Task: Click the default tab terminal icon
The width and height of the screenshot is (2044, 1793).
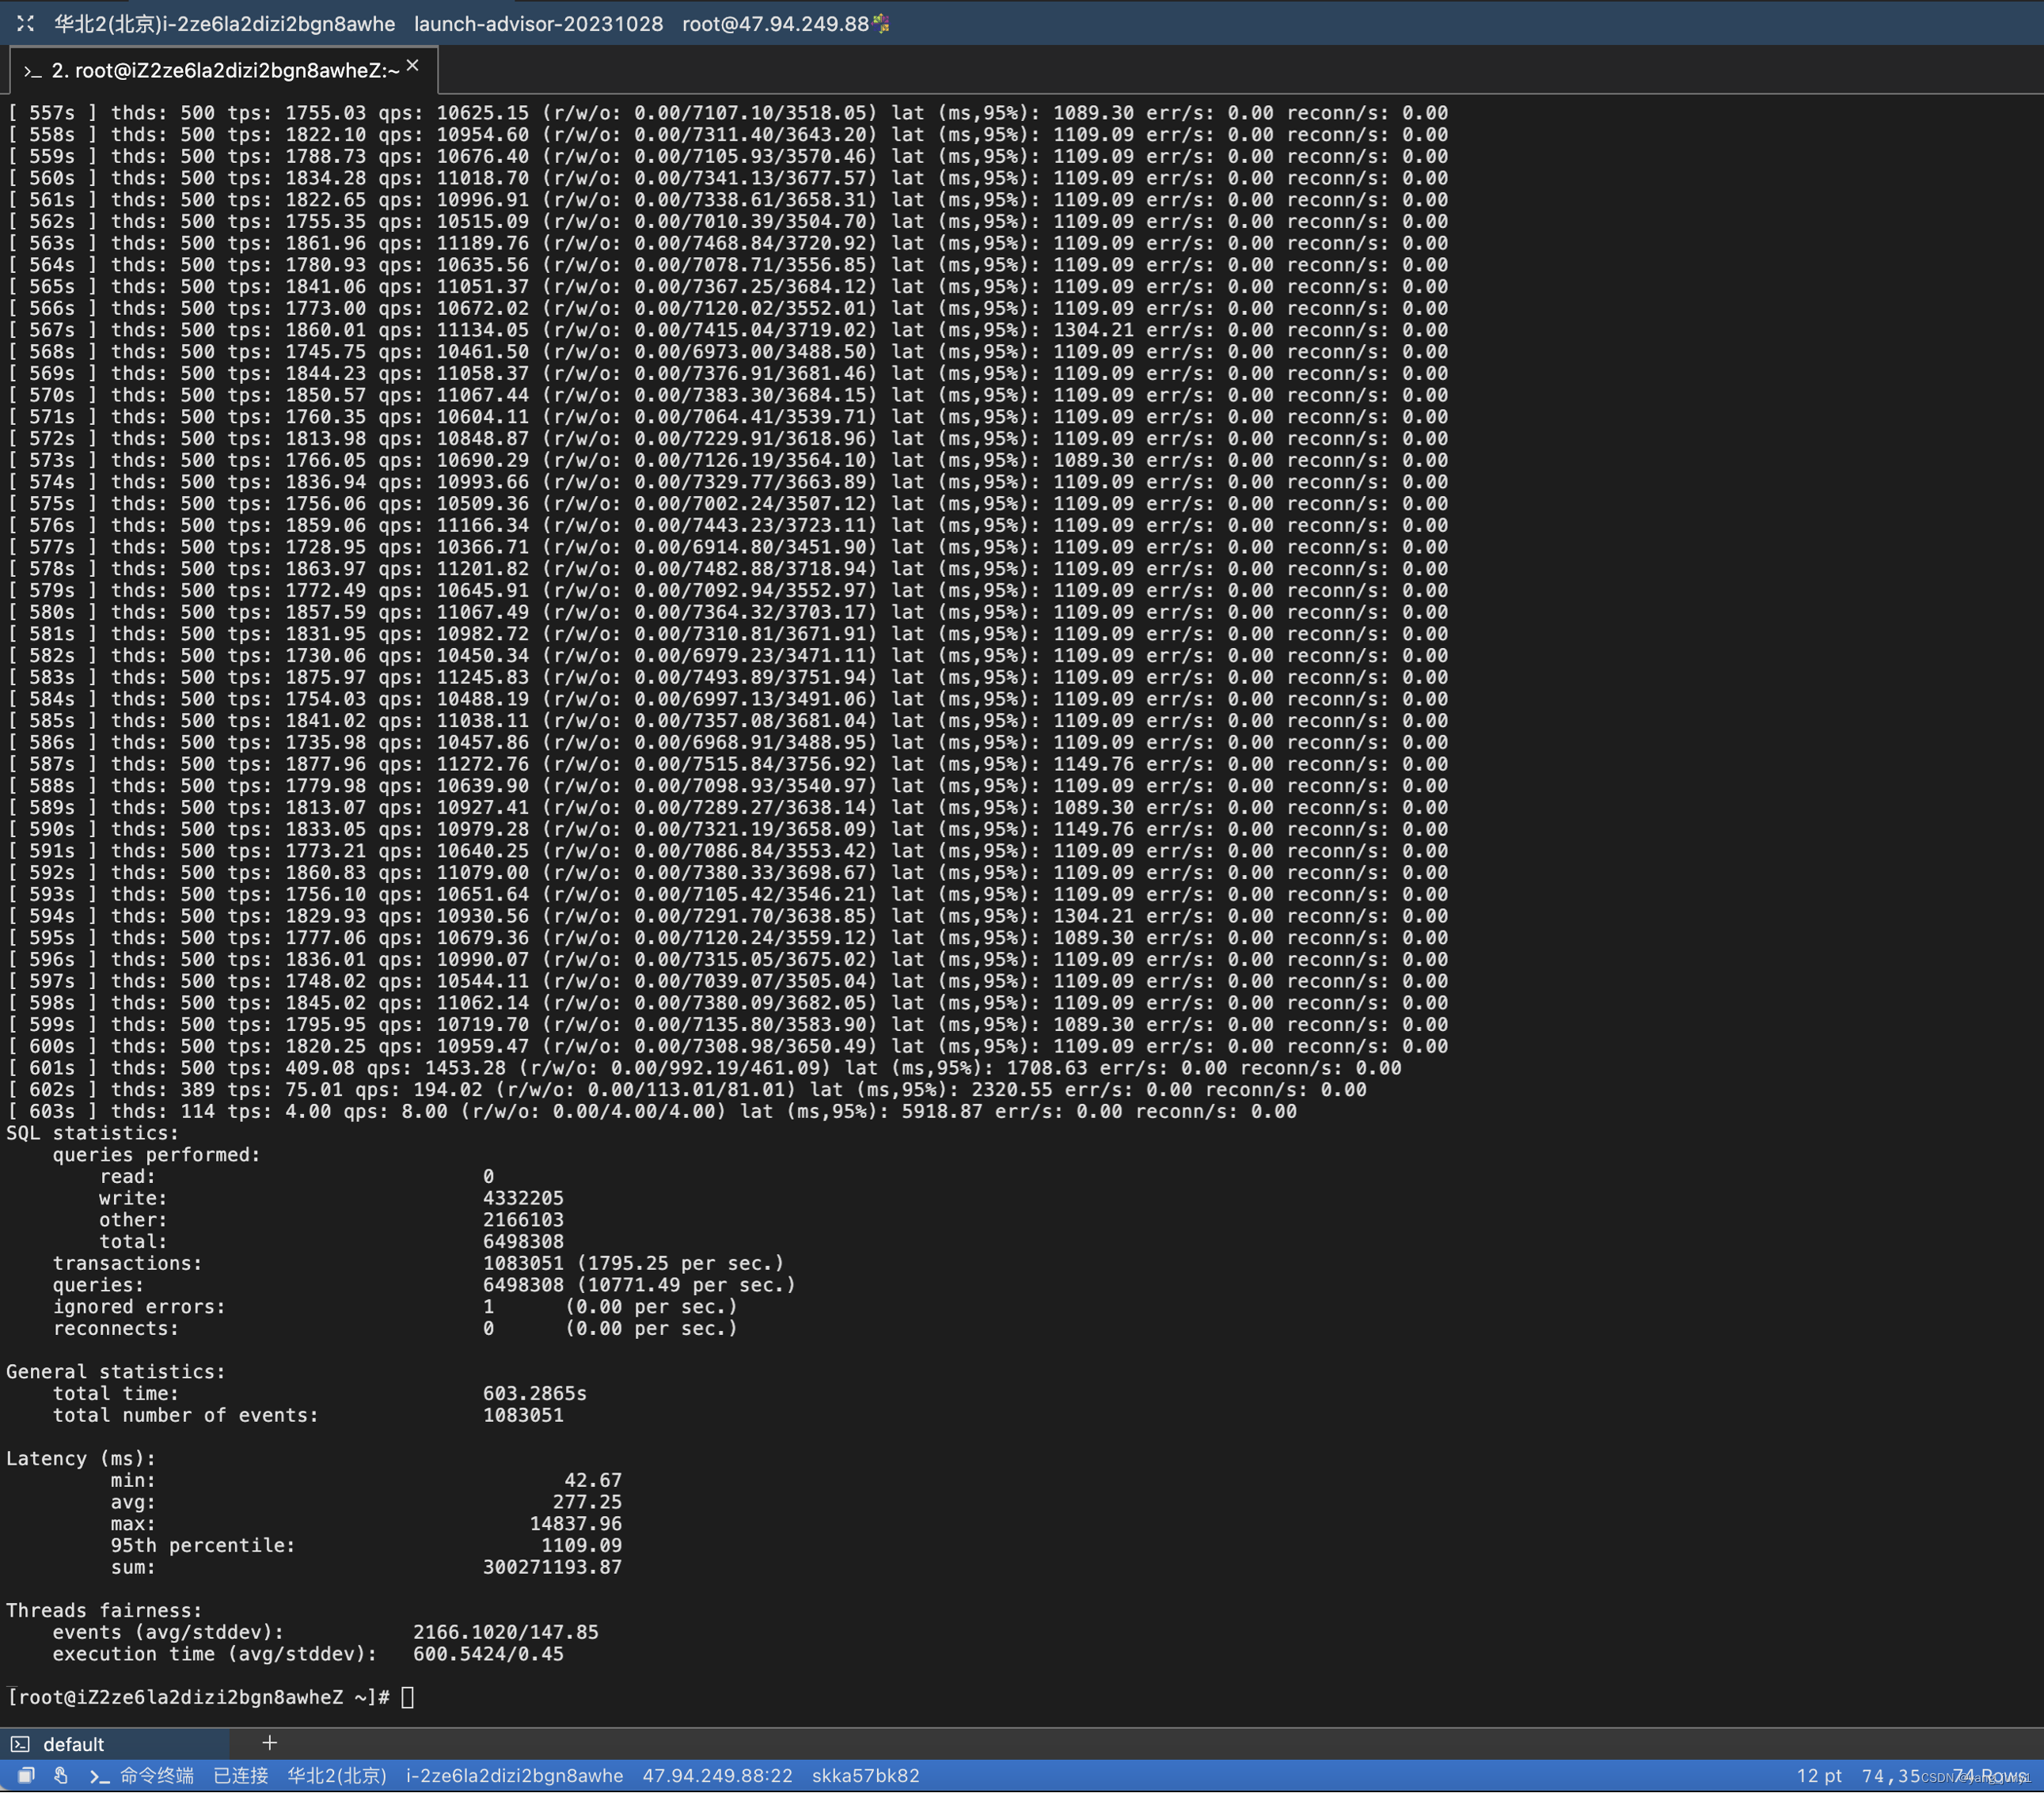Action: point(20,1744)
